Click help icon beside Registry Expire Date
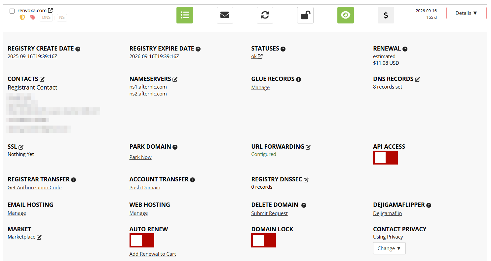The image size is (491, 261). [x=198, y=49]
